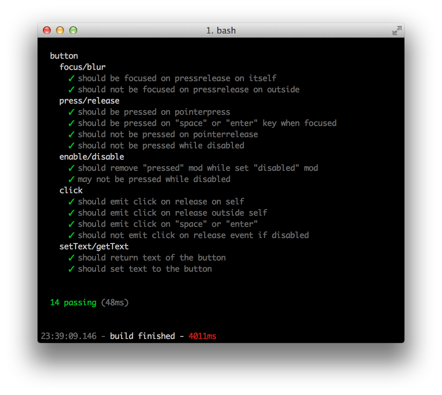Click 'should not be pressed on pointerrelease'
Image resolution: width=442 pixels, height=395 pixels.
click(x=168, y=134)
